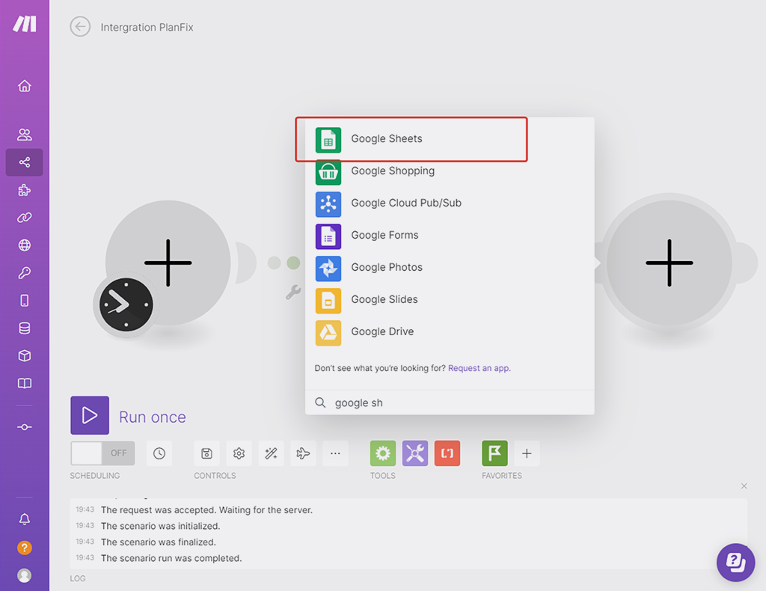Open the Scenarios share icon
Screen dimensions: 766x591
tap(25, 162)
